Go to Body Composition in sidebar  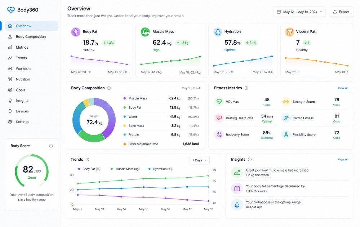click(32, 37)
